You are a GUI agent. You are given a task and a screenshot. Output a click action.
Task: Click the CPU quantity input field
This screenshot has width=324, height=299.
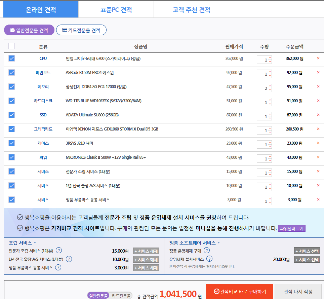coord(262,60)
